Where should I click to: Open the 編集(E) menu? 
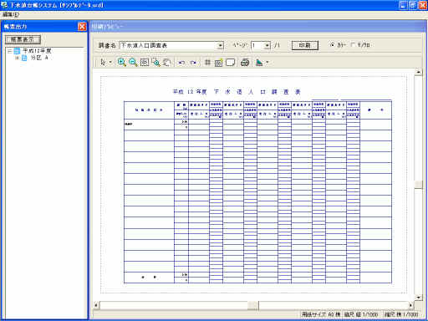(11, 14)
